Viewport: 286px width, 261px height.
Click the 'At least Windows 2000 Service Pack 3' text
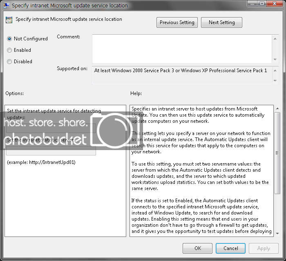click(134, 71)
